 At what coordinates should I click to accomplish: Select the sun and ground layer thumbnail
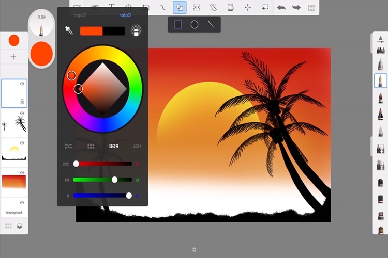(14, 153)
